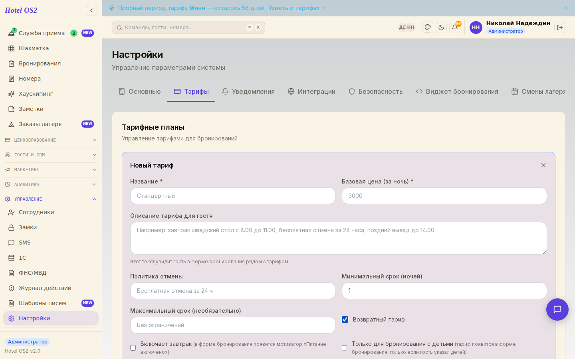Switch to the Уведомления tab

(248, 91)
